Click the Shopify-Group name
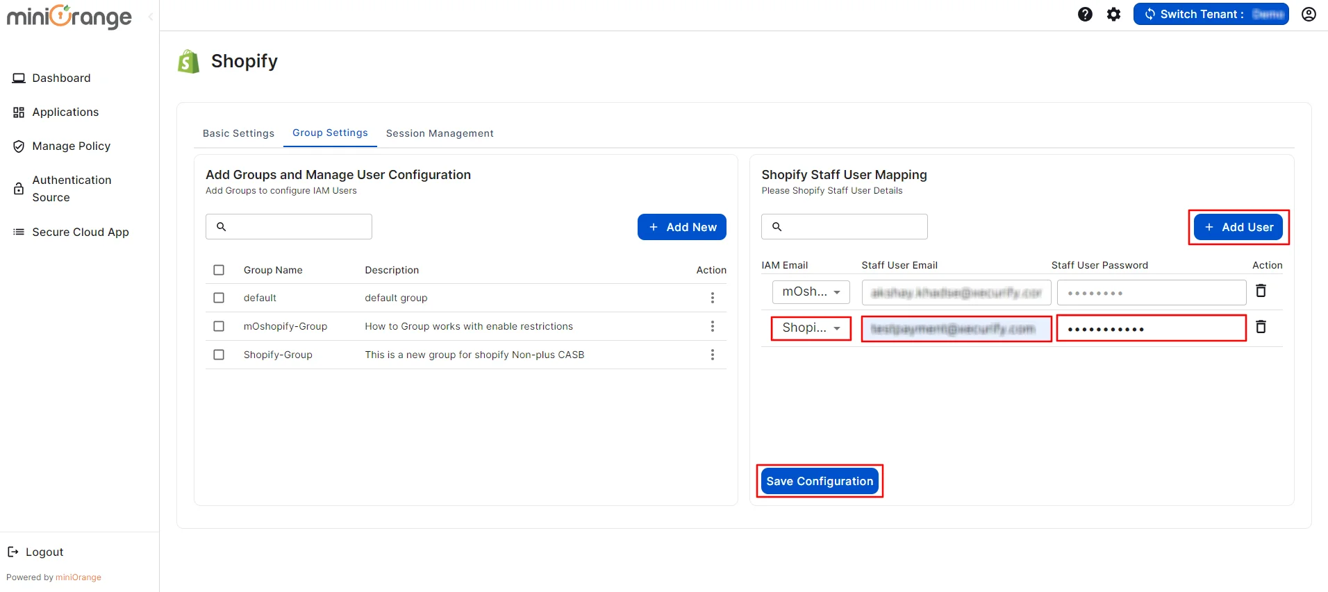 click(x=278, y=355)
